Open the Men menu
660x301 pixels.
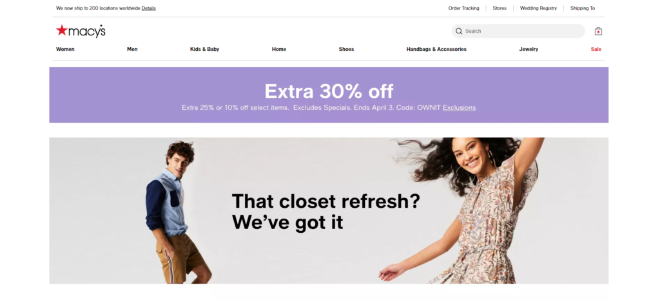click(132, 49)
